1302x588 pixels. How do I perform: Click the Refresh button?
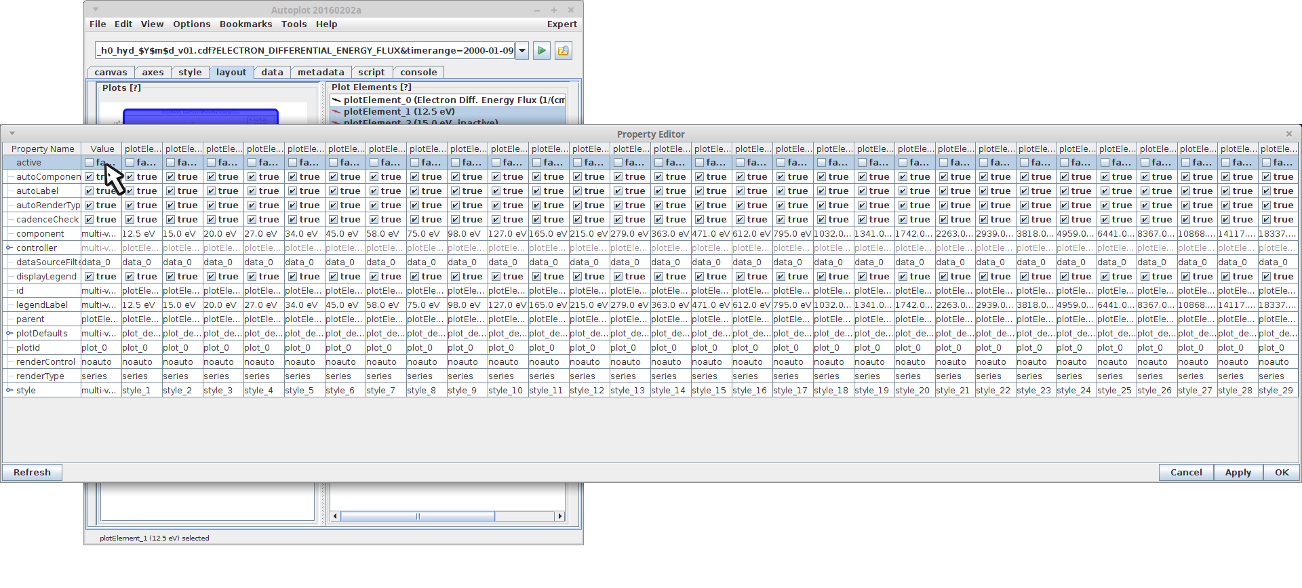[x=32, y=473]
